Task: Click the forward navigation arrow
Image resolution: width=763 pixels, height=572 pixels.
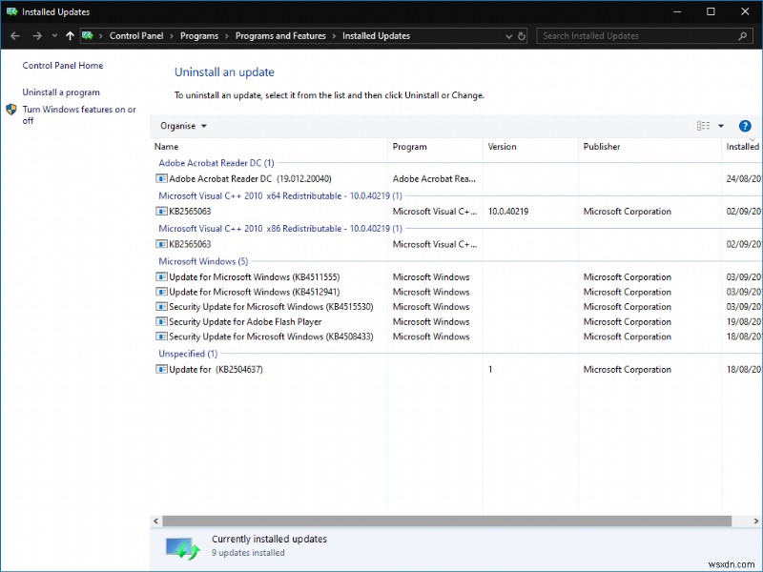Action: (x=36, y=35)
